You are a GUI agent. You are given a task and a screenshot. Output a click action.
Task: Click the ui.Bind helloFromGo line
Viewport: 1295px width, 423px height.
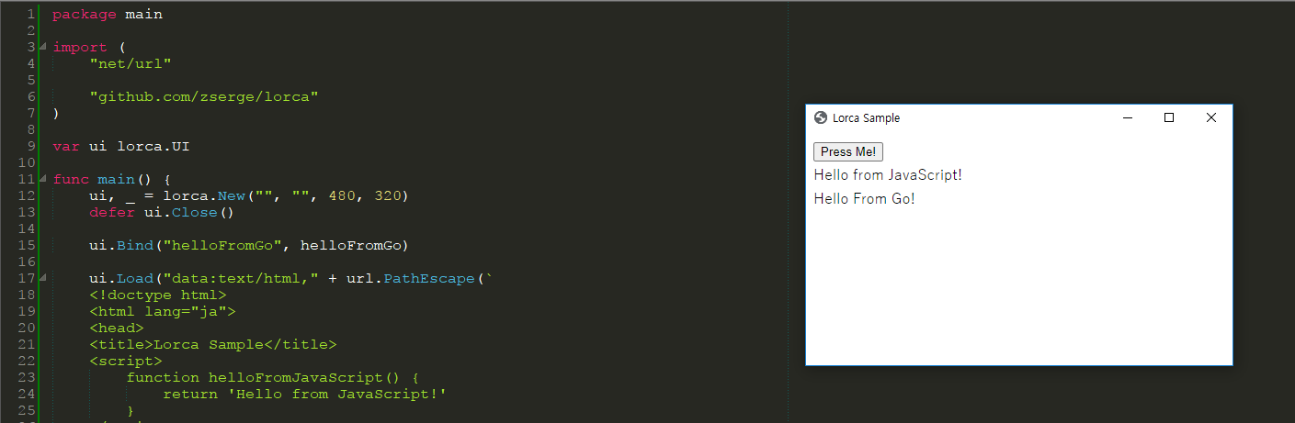(x=248, y=245)
